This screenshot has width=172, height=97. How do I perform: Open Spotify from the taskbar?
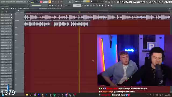[55, 95]
